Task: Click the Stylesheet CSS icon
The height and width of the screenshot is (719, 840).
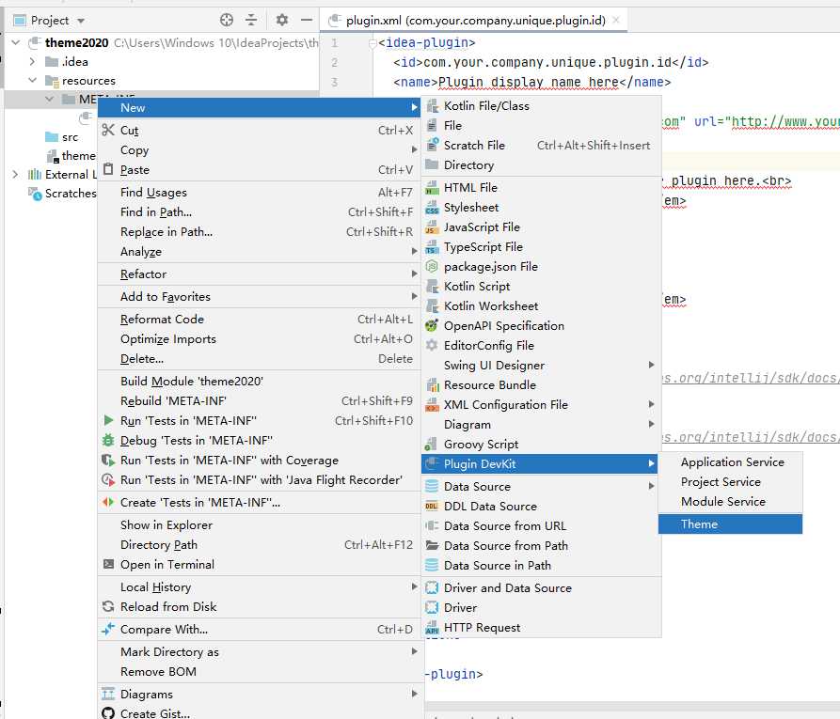Action: pos(432,207)
